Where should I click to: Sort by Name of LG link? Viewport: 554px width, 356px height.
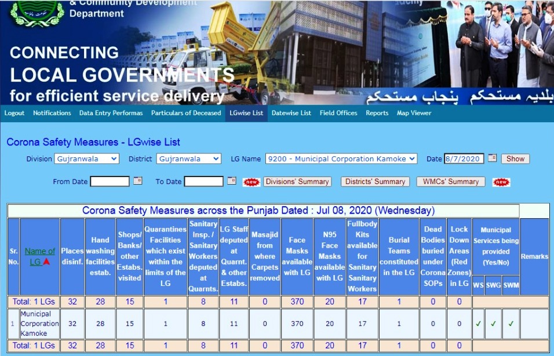[x=39, y=256]
